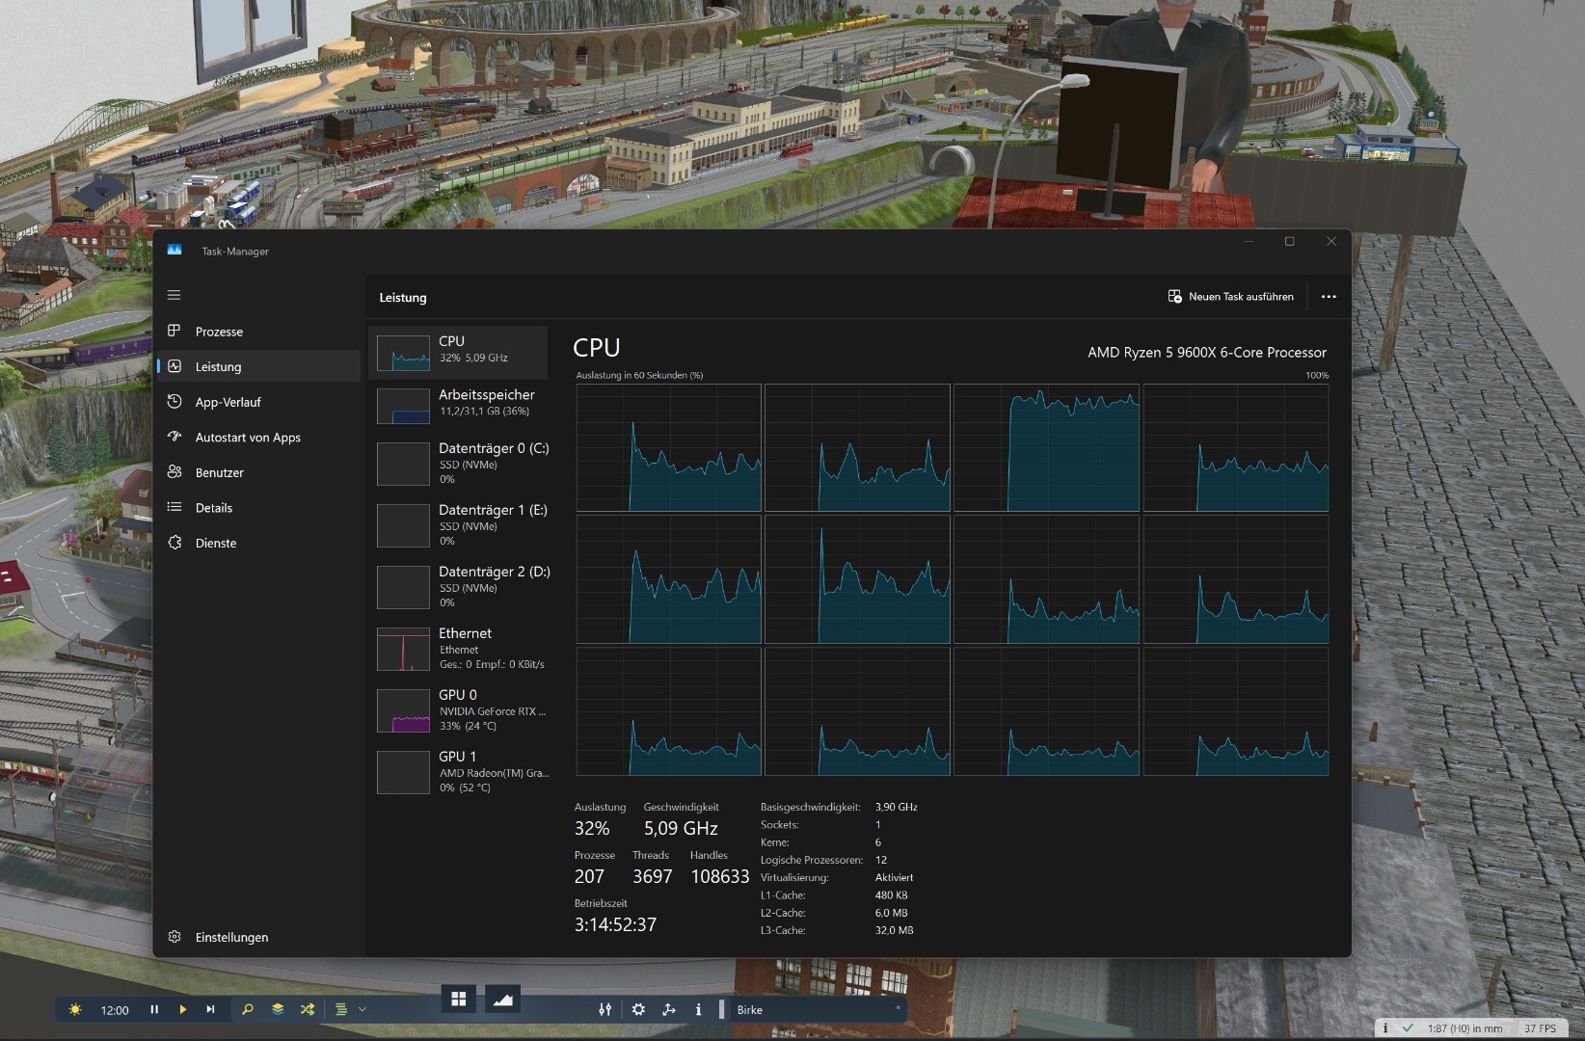Step simulation forward one frame
The width and height of the screenshot is (1585, 1041).
click(210, 1009)
